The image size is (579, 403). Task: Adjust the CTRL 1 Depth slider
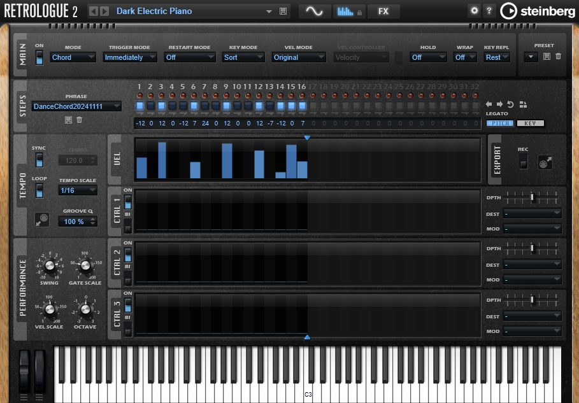(533, 198)
